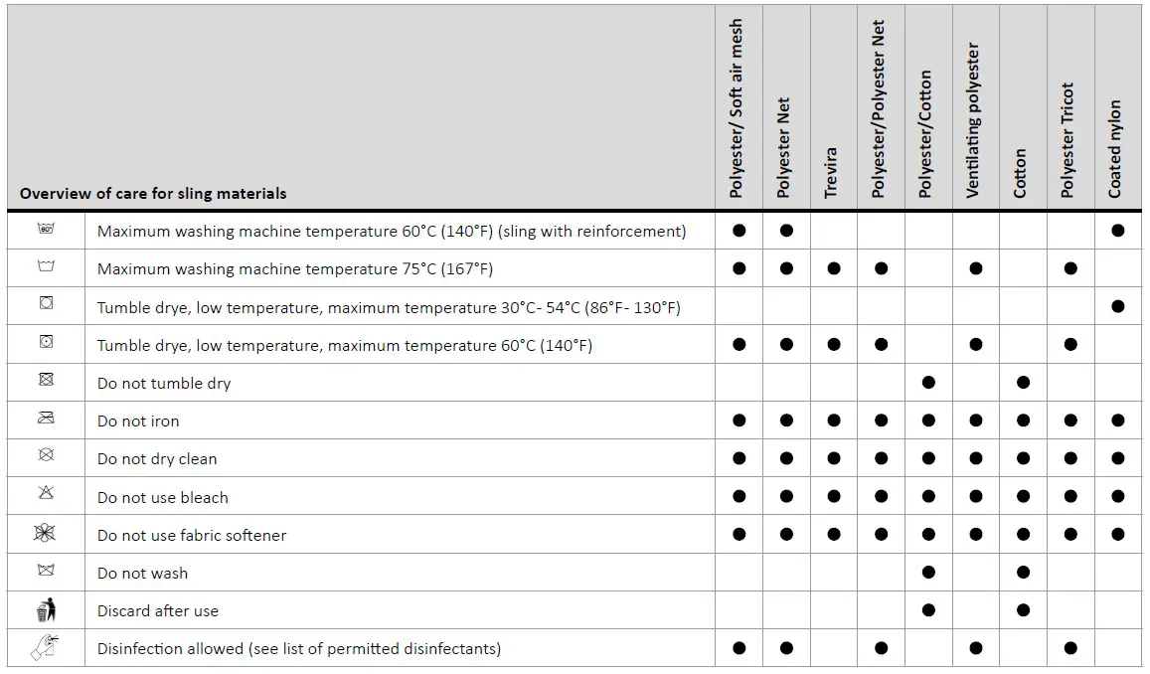Screen dimensions: 1150x674
Task: Click the Polyester Tricot column header
Action: [1068, 139]
